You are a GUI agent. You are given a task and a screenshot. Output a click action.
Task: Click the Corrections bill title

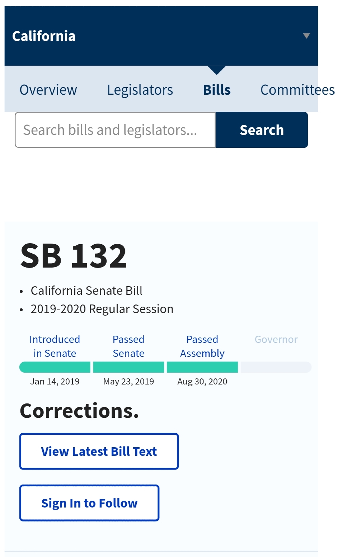click(79, 411)
